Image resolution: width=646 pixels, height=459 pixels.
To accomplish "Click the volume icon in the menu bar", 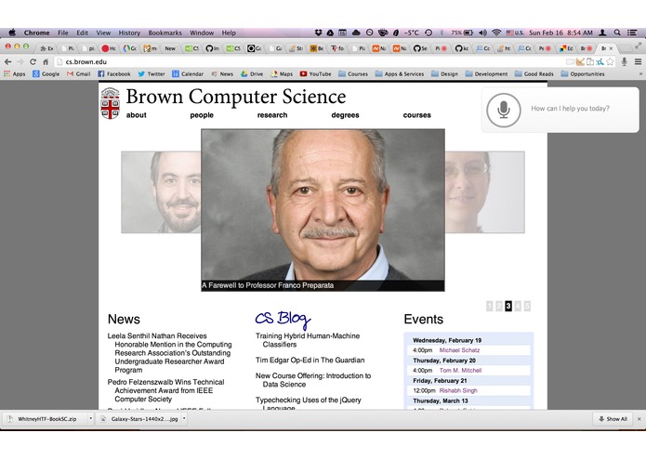I will [482, 33].
